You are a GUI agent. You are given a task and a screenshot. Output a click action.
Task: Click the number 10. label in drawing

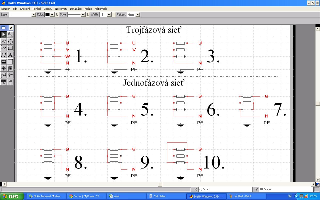tap(214, 162)
